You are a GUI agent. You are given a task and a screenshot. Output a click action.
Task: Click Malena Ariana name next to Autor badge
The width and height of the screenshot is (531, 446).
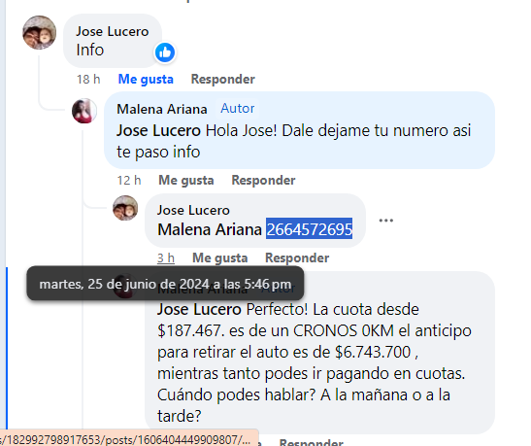pyautogui.click(x=162, y=109)
